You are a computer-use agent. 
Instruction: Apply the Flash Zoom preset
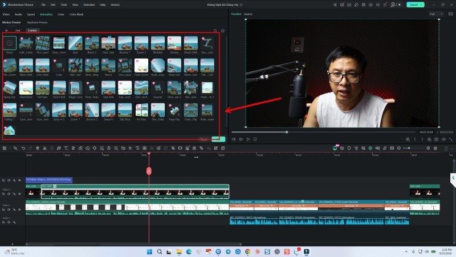[x=141, y=66]
